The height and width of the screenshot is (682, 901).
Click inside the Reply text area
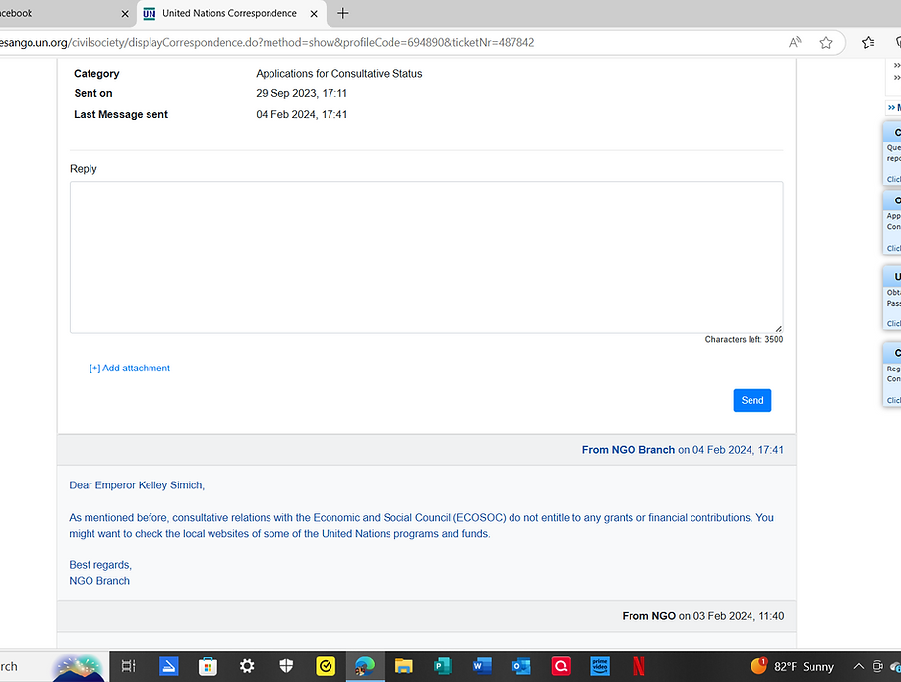click(x=426, y=257)
